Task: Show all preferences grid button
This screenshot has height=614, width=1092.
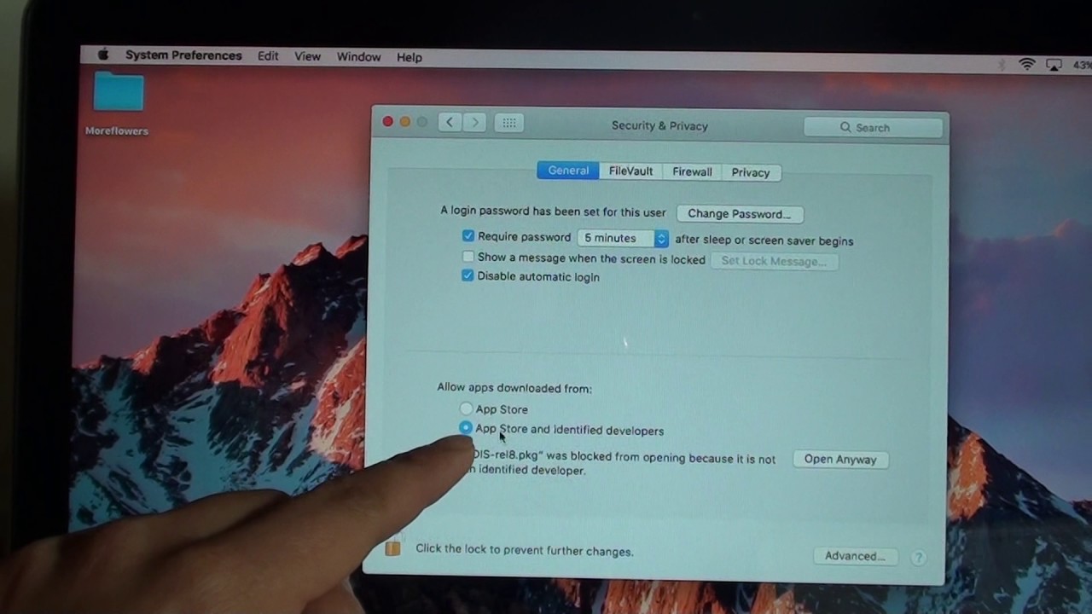Action: click(x=508, y=123)
